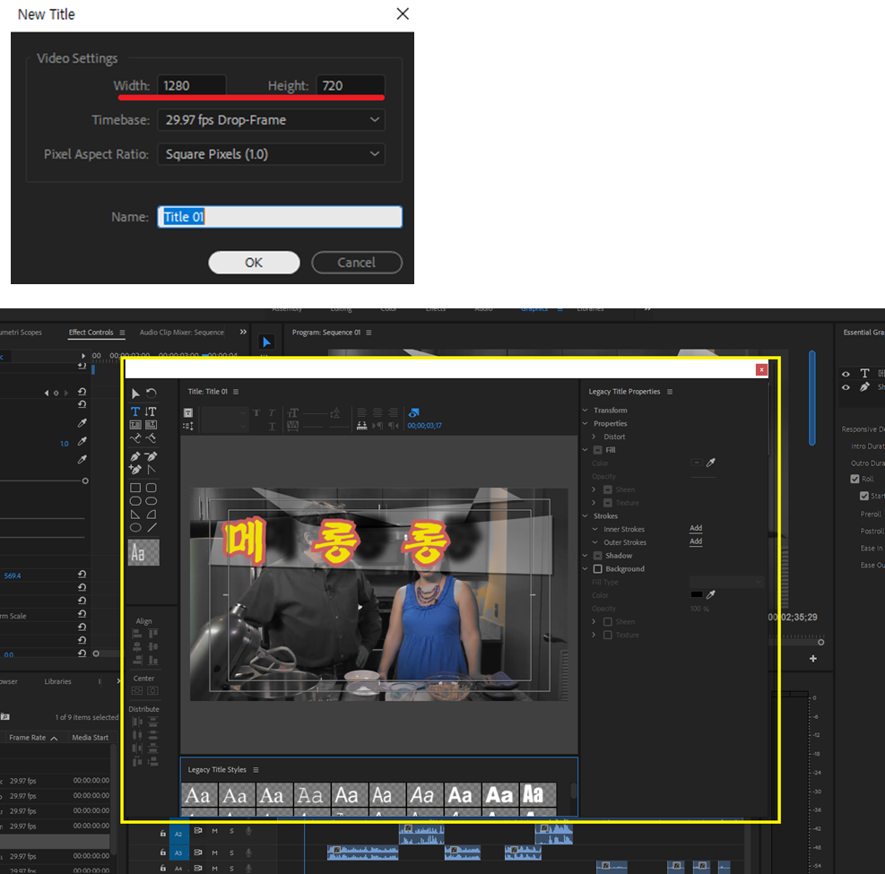Toggle Show Background Video eye icon
Image resolution: width=885 pixels, height=874 pixels.
coord(413,413)
